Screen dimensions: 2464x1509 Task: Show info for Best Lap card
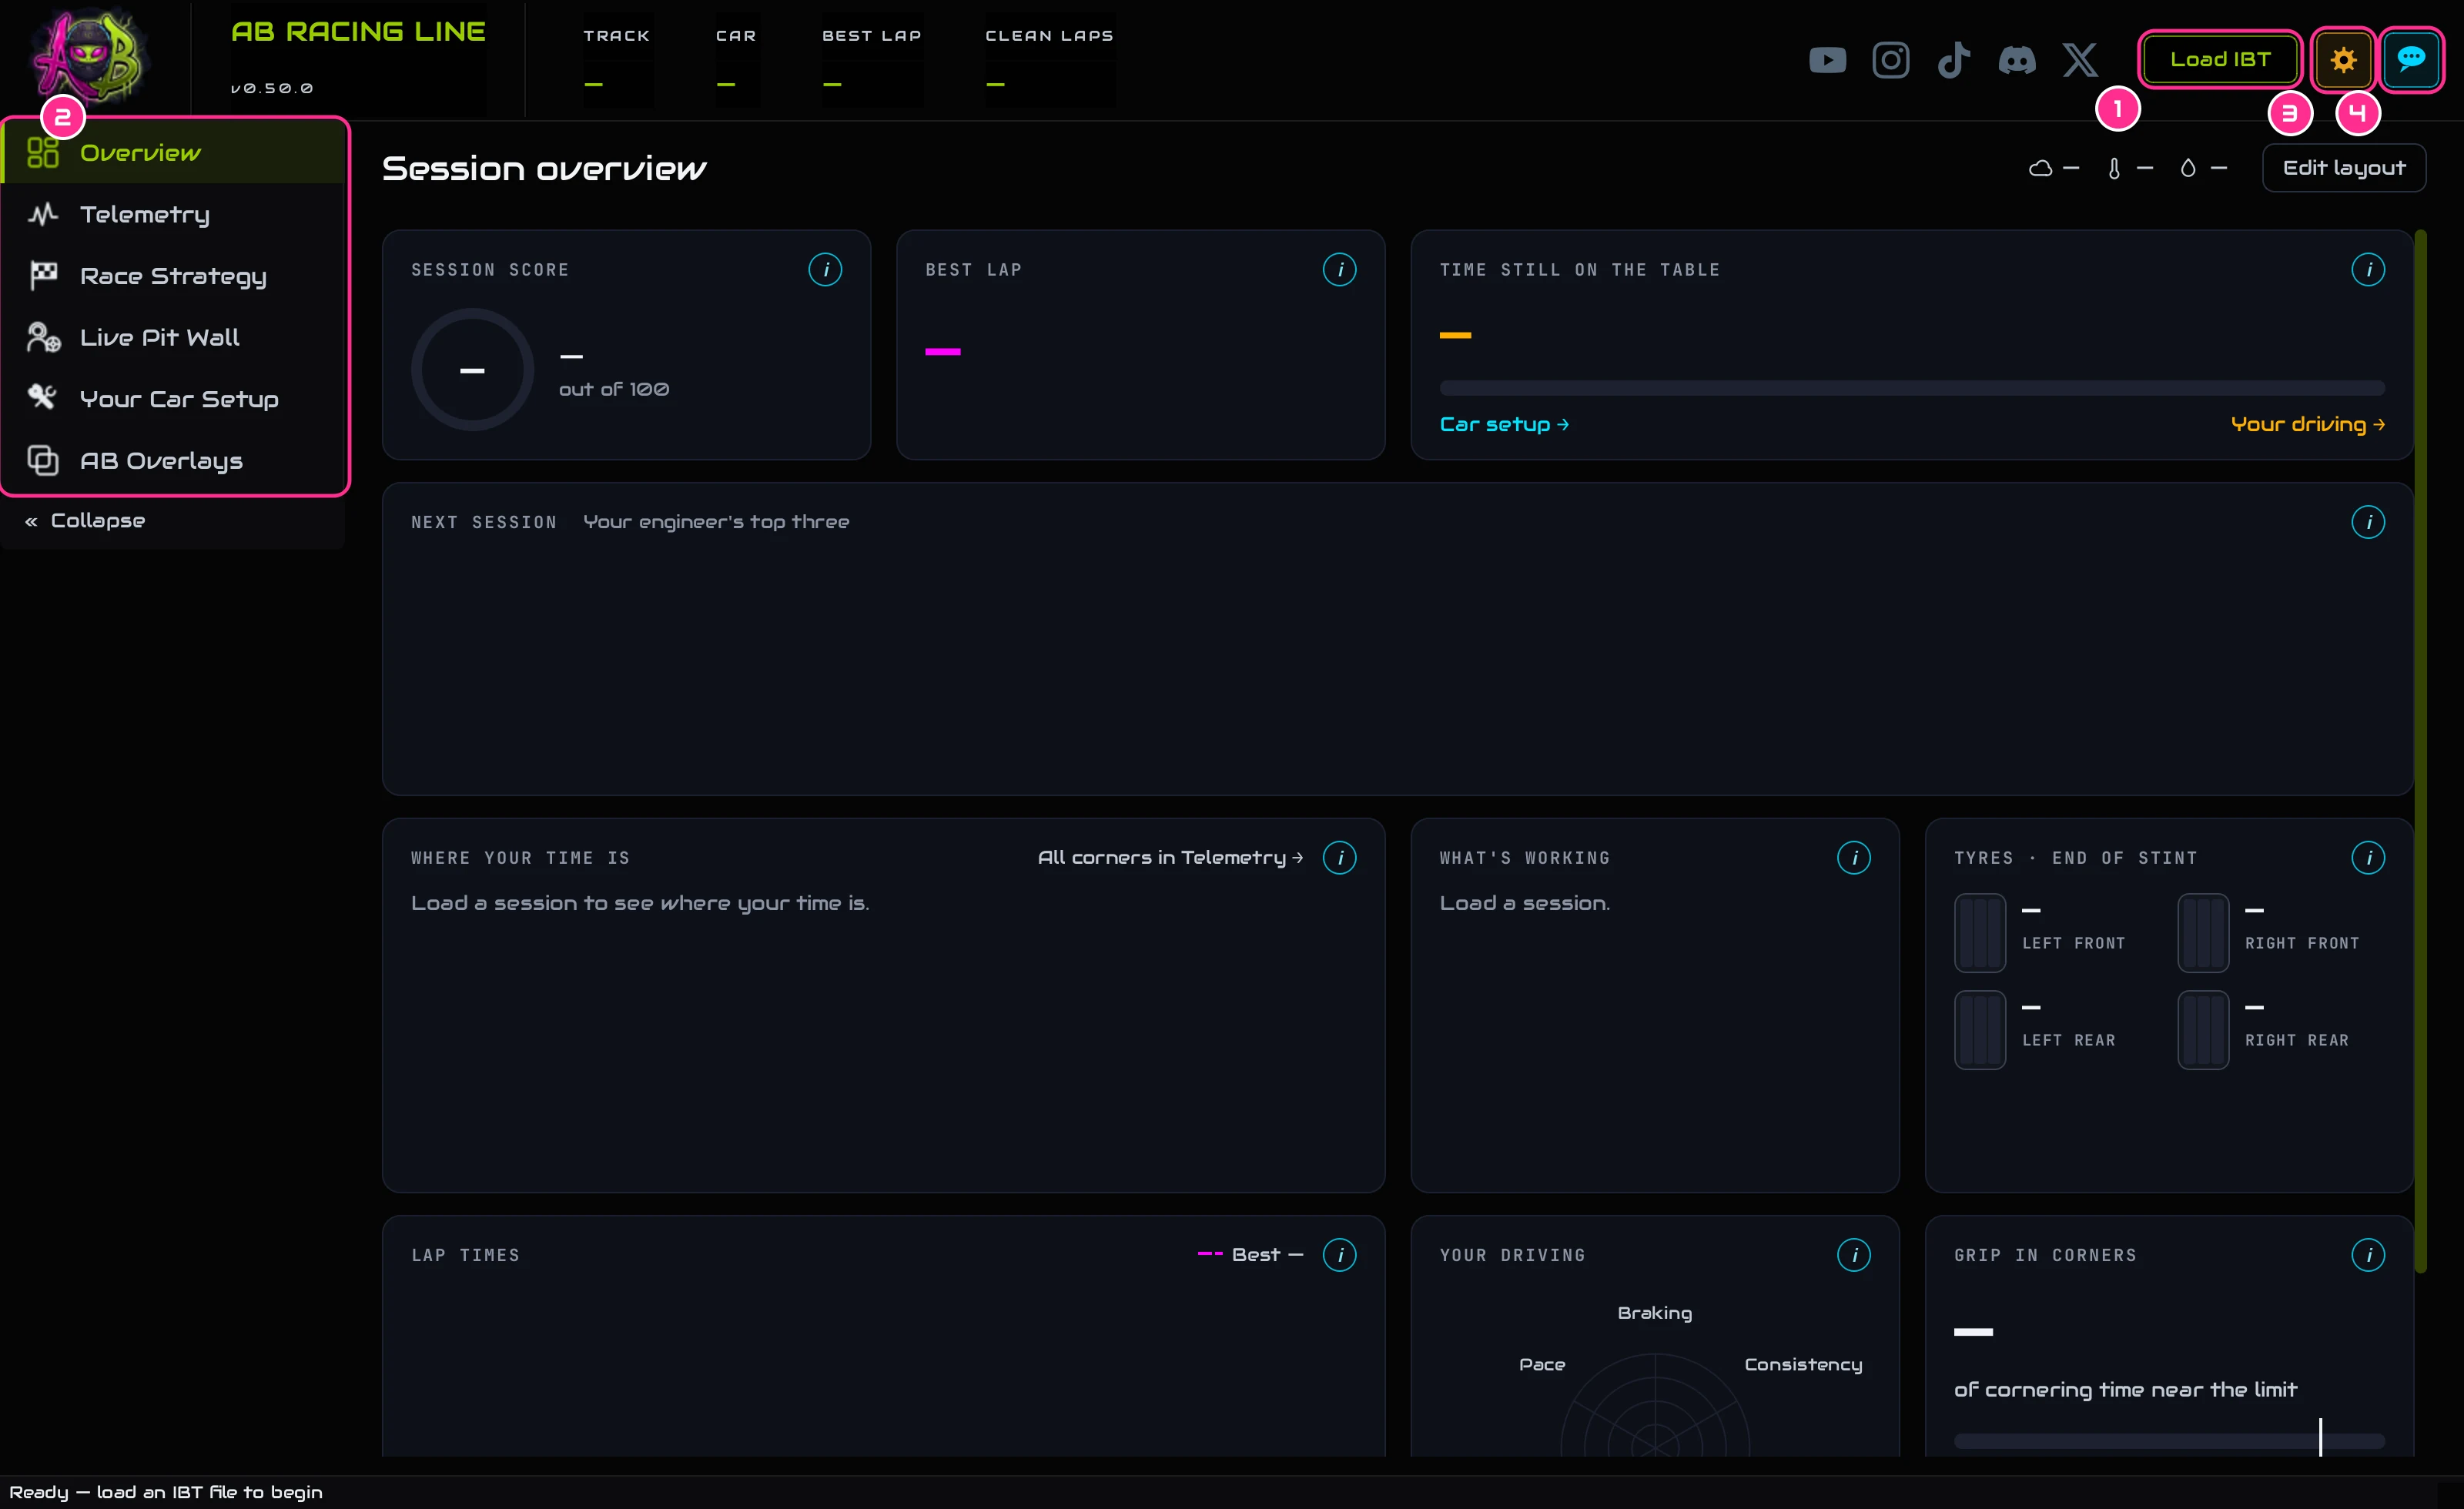(1339, 269)
